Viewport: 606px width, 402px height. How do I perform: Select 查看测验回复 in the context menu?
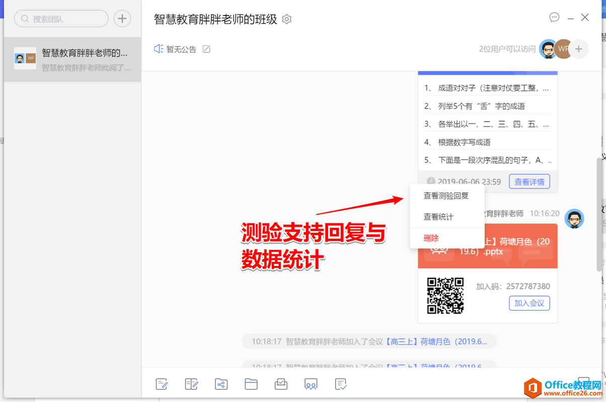446,195
